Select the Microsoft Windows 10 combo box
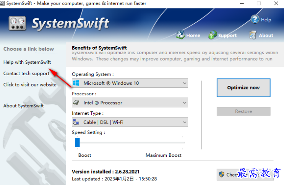The image size is (284, 185). tap(130, 83)
